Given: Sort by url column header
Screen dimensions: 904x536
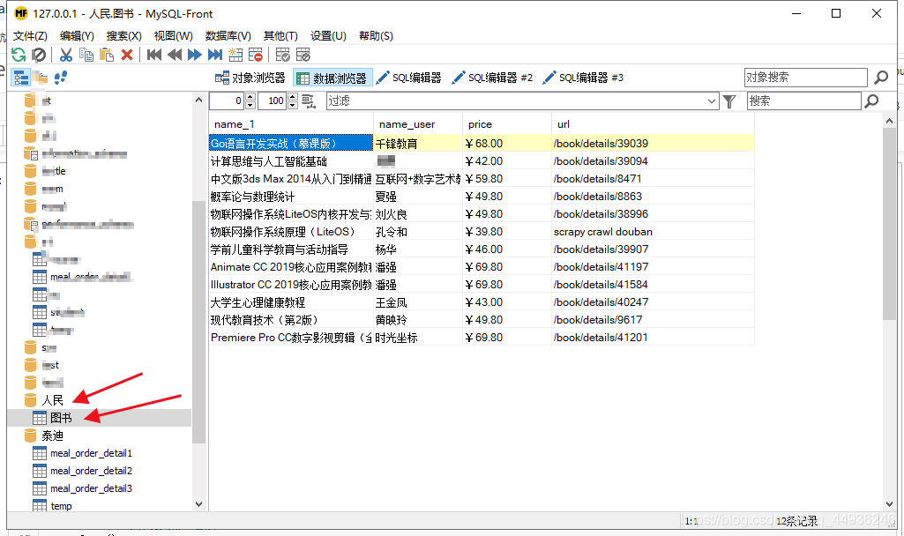Looking at the screenshot, I should (x=653, y=124).
